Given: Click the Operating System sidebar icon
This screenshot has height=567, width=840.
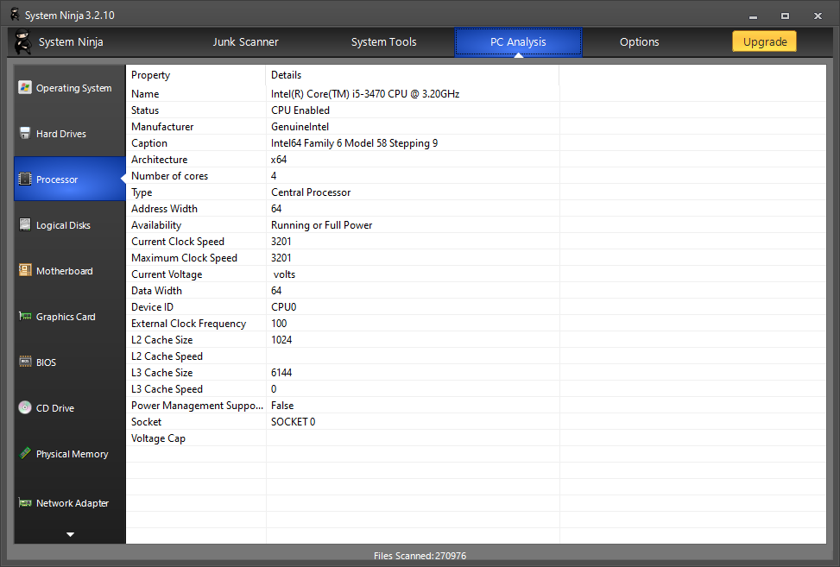Looking at the screenshot, I should (x=25, y=87).
